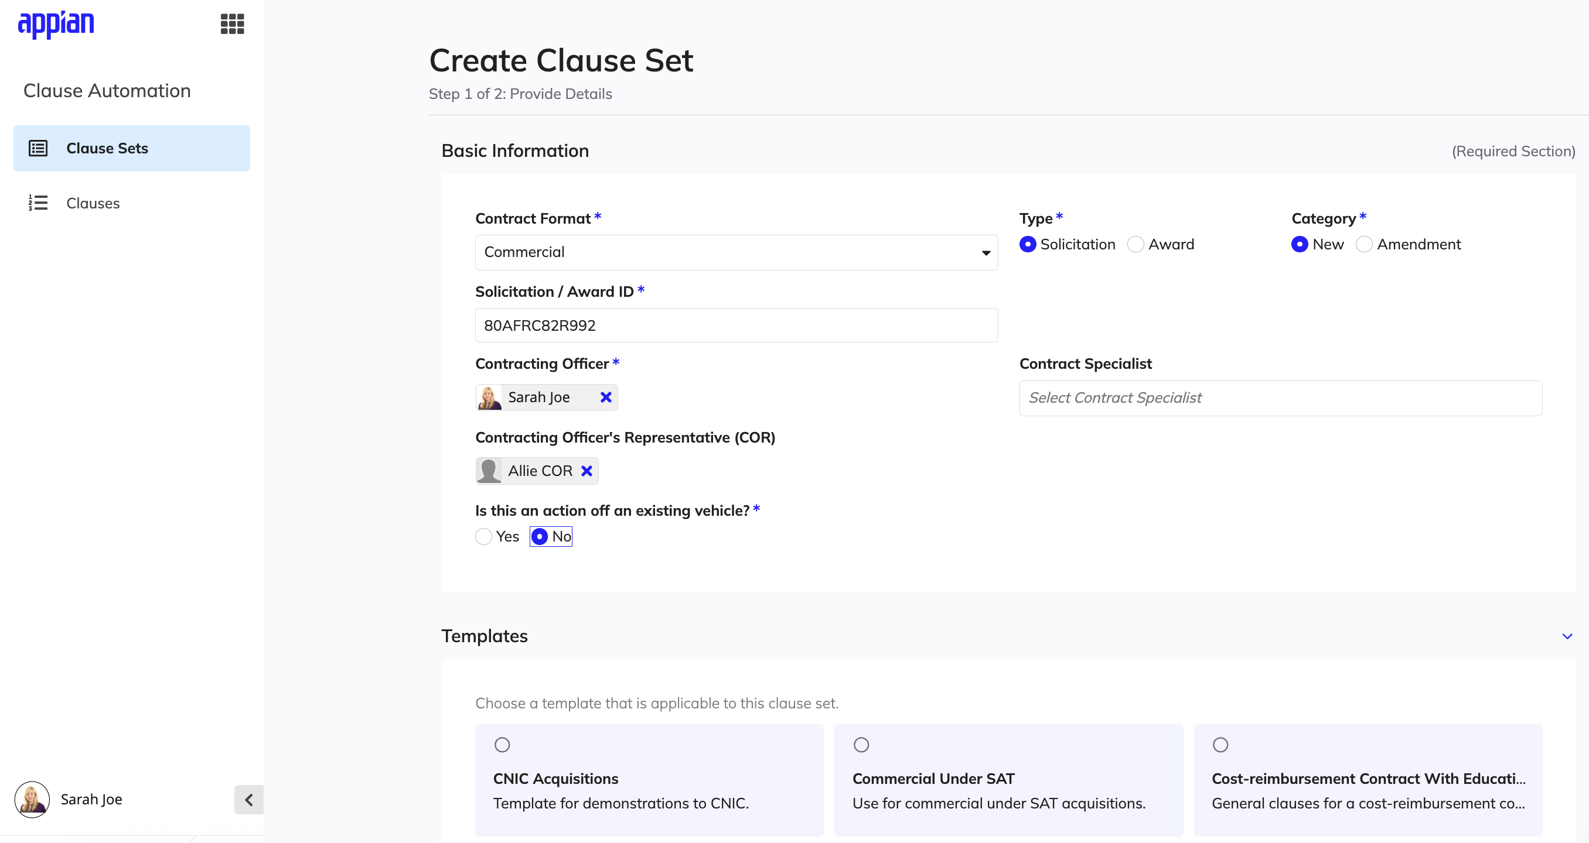Click "Template for demonstrations to CNIC." description
The height and width of the screenshot is (843, 1589).
pos(620,804)
